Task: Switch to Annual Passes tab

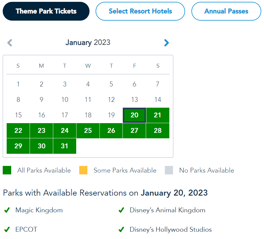Action: tap(226, 11)
